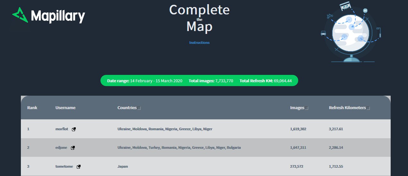408x176 pixels.
Task: Click the Date range text
Action: point(145,81)
